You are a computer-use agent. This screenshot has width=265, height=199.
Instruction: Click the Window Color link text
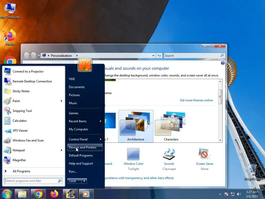134,164
